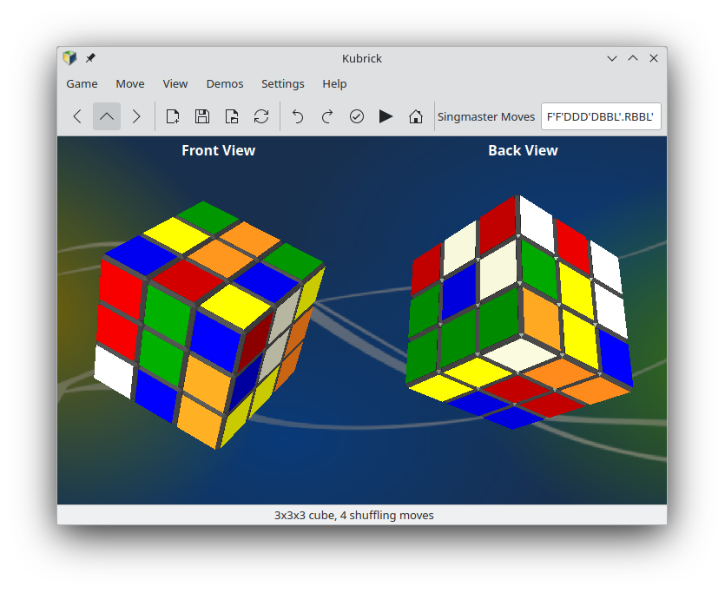Undo the last move
The height and width of the screenshot is (593, 725).
298,116
